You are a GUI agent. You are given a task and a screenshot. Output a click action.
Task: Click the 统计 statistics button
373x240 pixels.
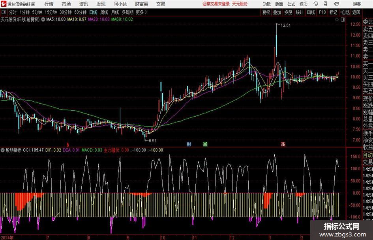click(x=299, y=12)
